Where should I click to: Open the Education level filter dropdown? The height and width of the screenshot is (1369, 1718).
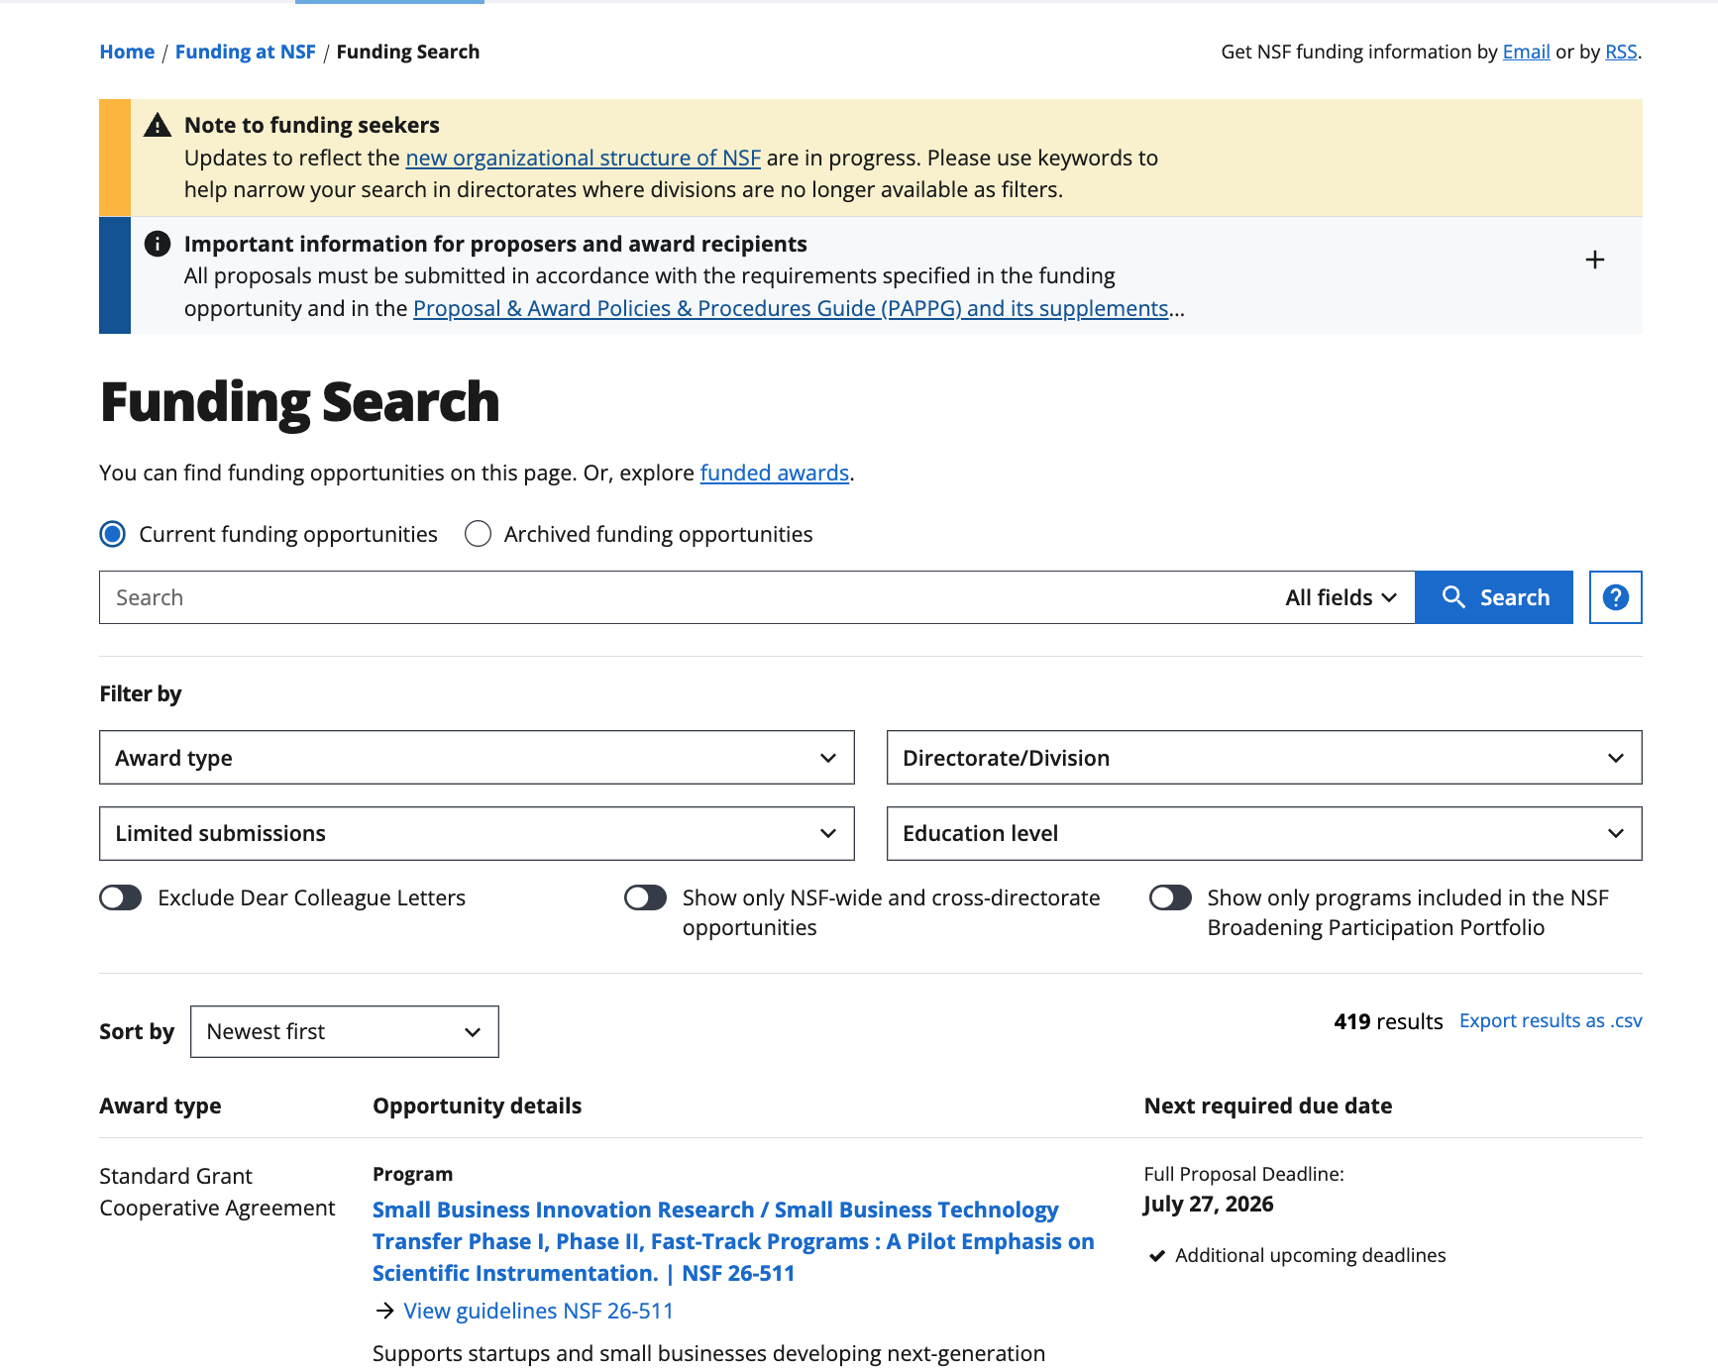pos(1264,833)
